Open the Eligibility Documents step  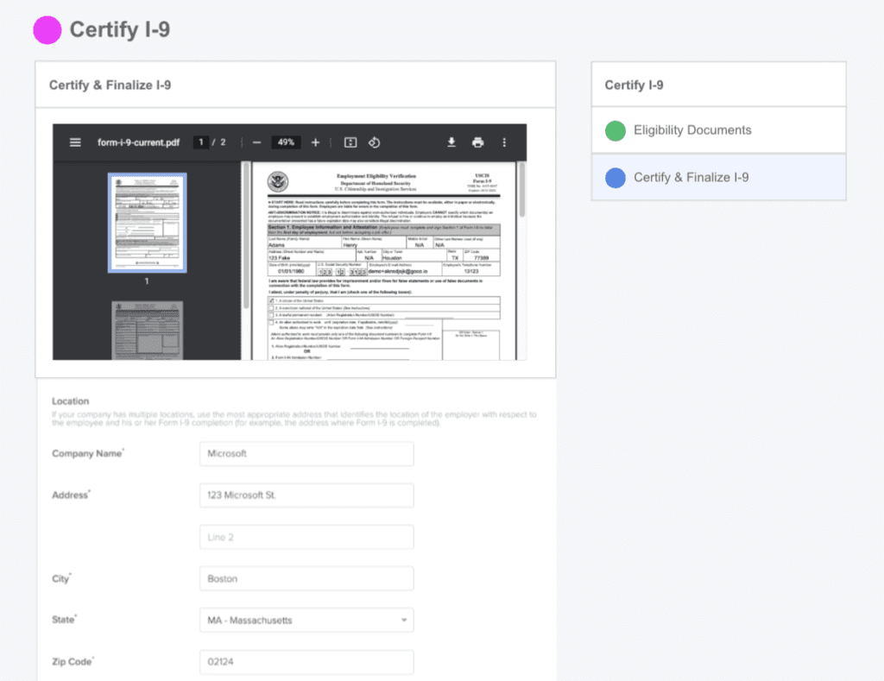click(719, 130)
